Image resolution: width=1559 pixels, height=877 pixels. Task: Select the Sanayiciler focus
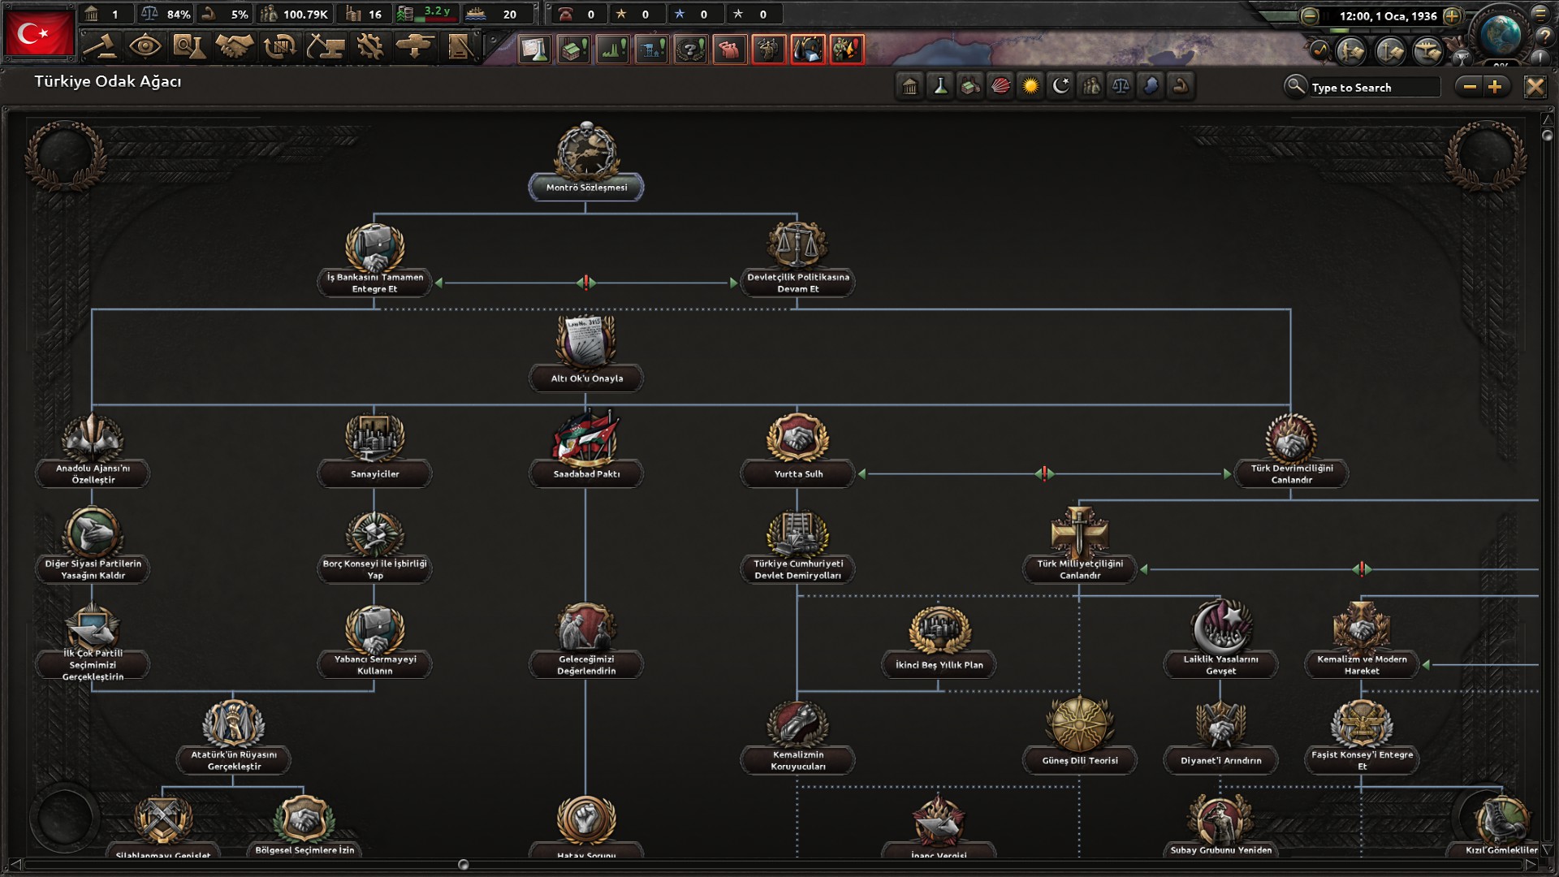click(x=374, y=448)
